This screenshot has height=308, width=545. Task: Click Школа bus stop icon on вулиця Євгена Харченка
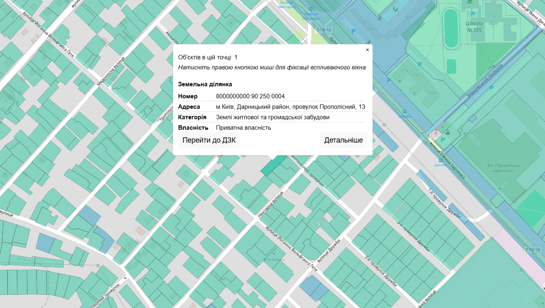440,160
